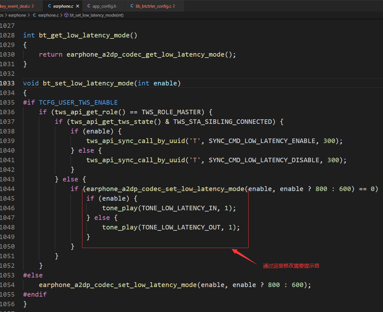
Task: Open the earphone folder breadcrumb
Action: (x=17, y=15)
